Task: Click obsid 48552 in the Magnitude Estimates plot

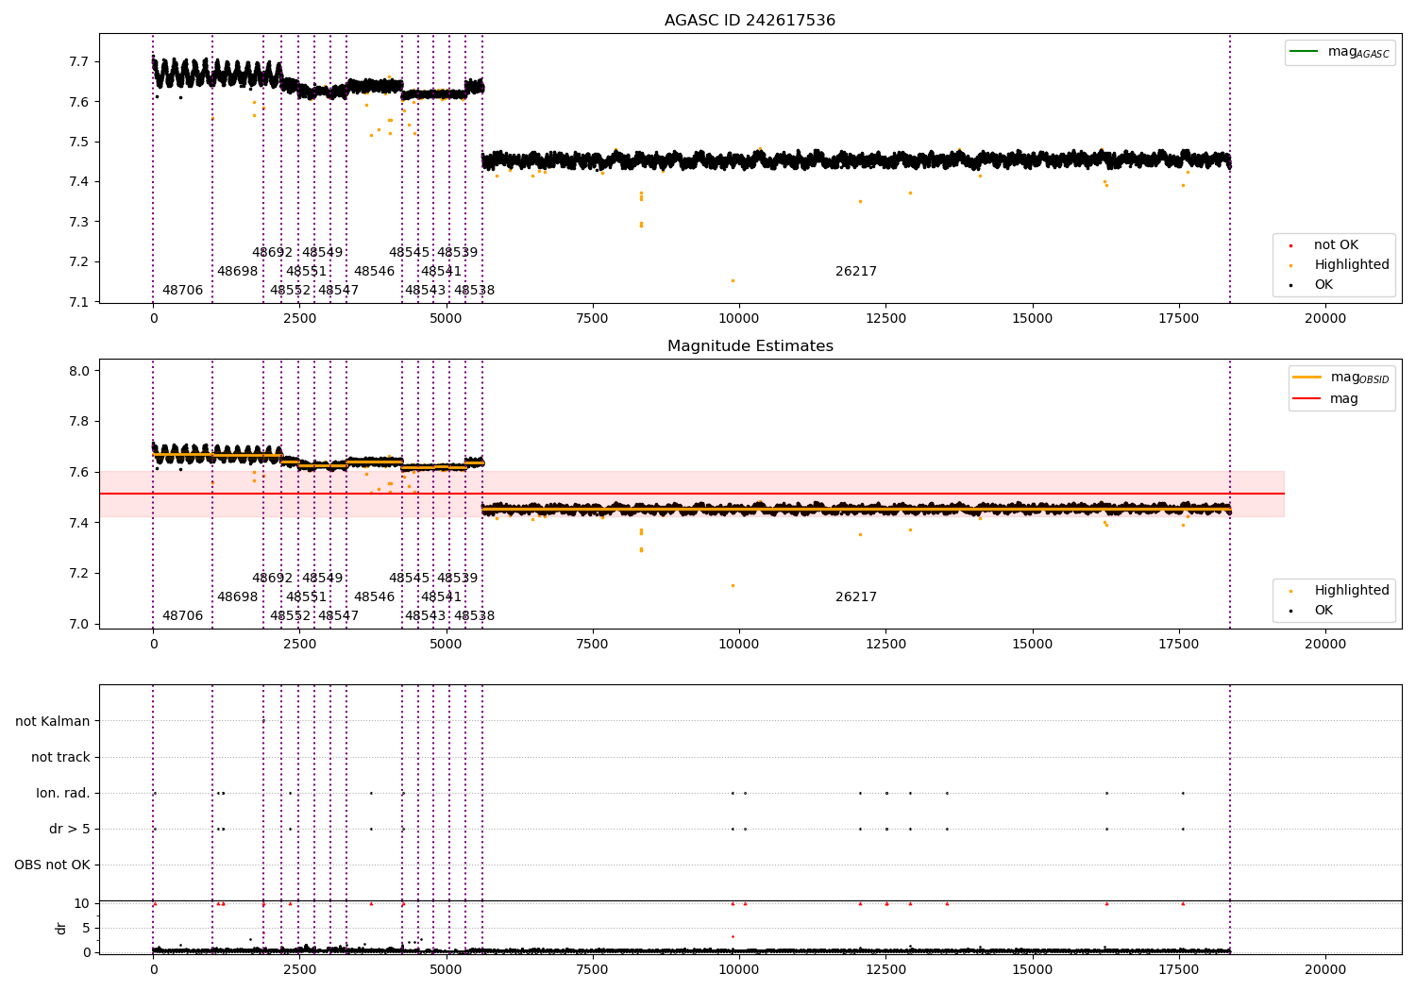Action: point(290,616)
